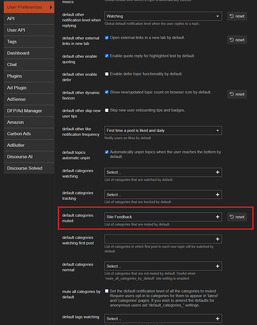Click plus icon in default tags watching field
The height and width of the screenshot is (325, 257).
[x=217, y=318]
